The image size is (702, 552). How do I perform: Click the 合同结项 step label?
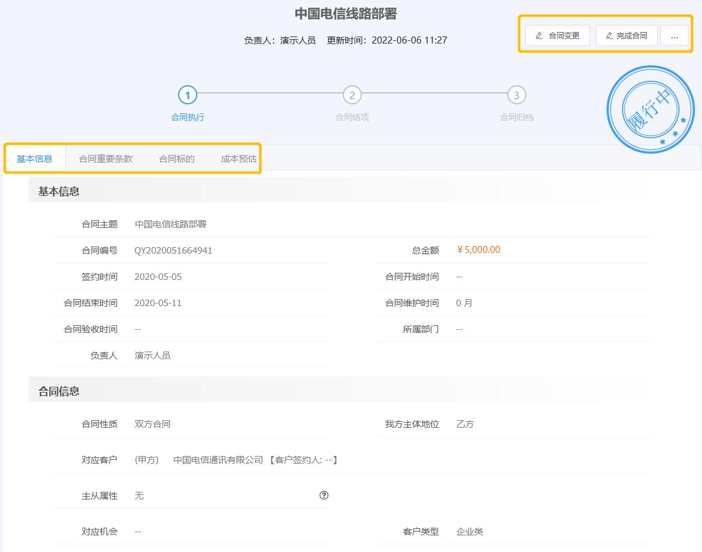pyautogui.click(x=352, y=117)
